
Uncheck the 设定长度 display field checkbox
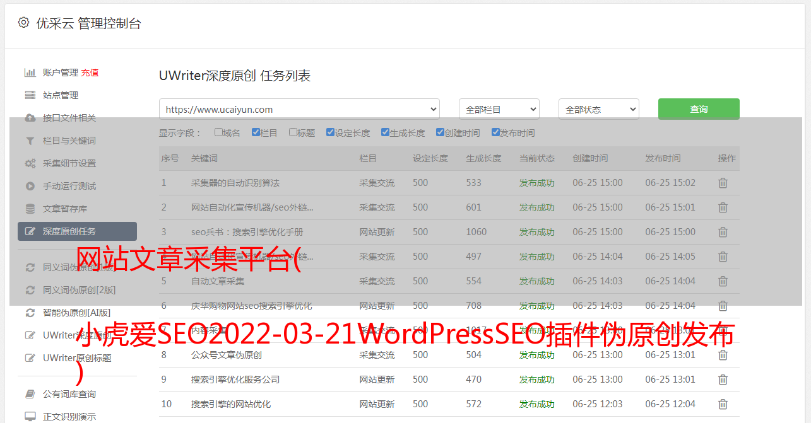click(x=330, y=132)
